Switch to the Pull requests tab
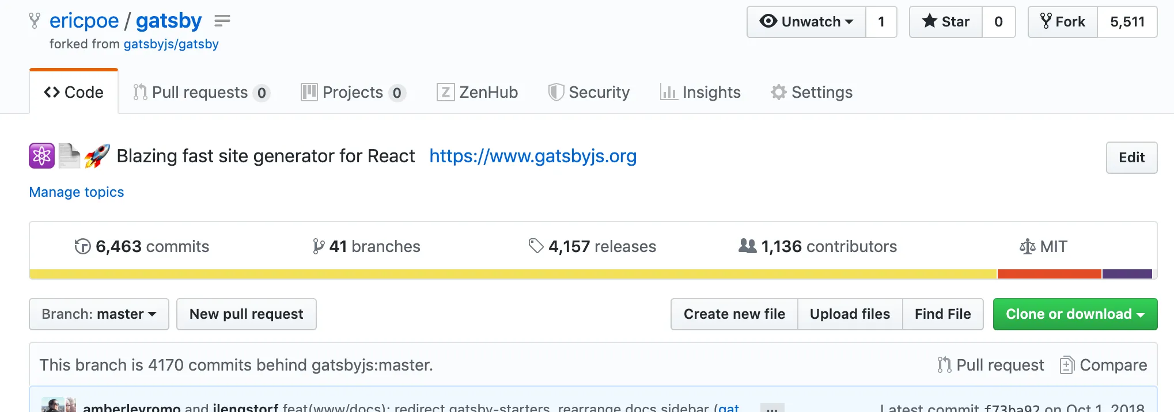1174x412 pixels. click(200, 93)
